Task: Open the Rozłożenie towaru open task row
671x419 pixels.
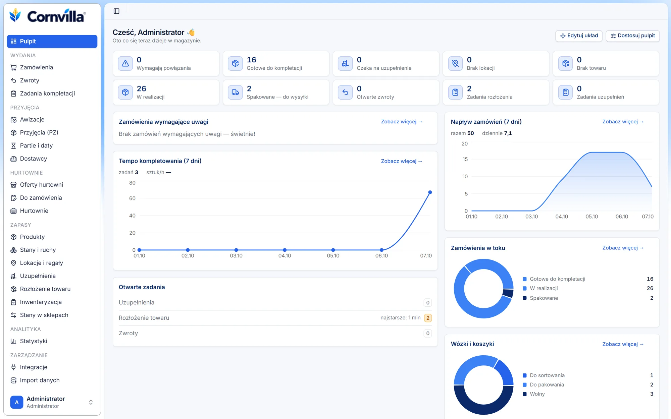Action: coord(275,318)
